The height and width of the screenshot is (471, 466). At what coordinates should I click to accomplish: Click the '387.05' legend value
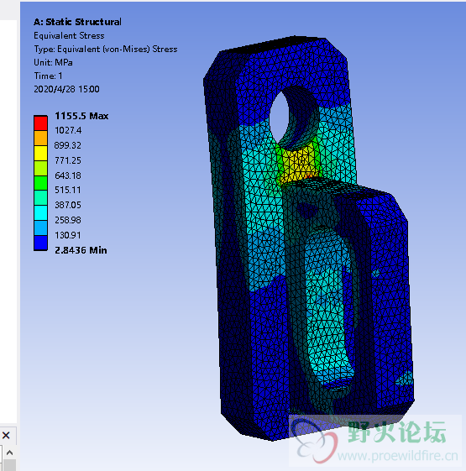(68, 205)
